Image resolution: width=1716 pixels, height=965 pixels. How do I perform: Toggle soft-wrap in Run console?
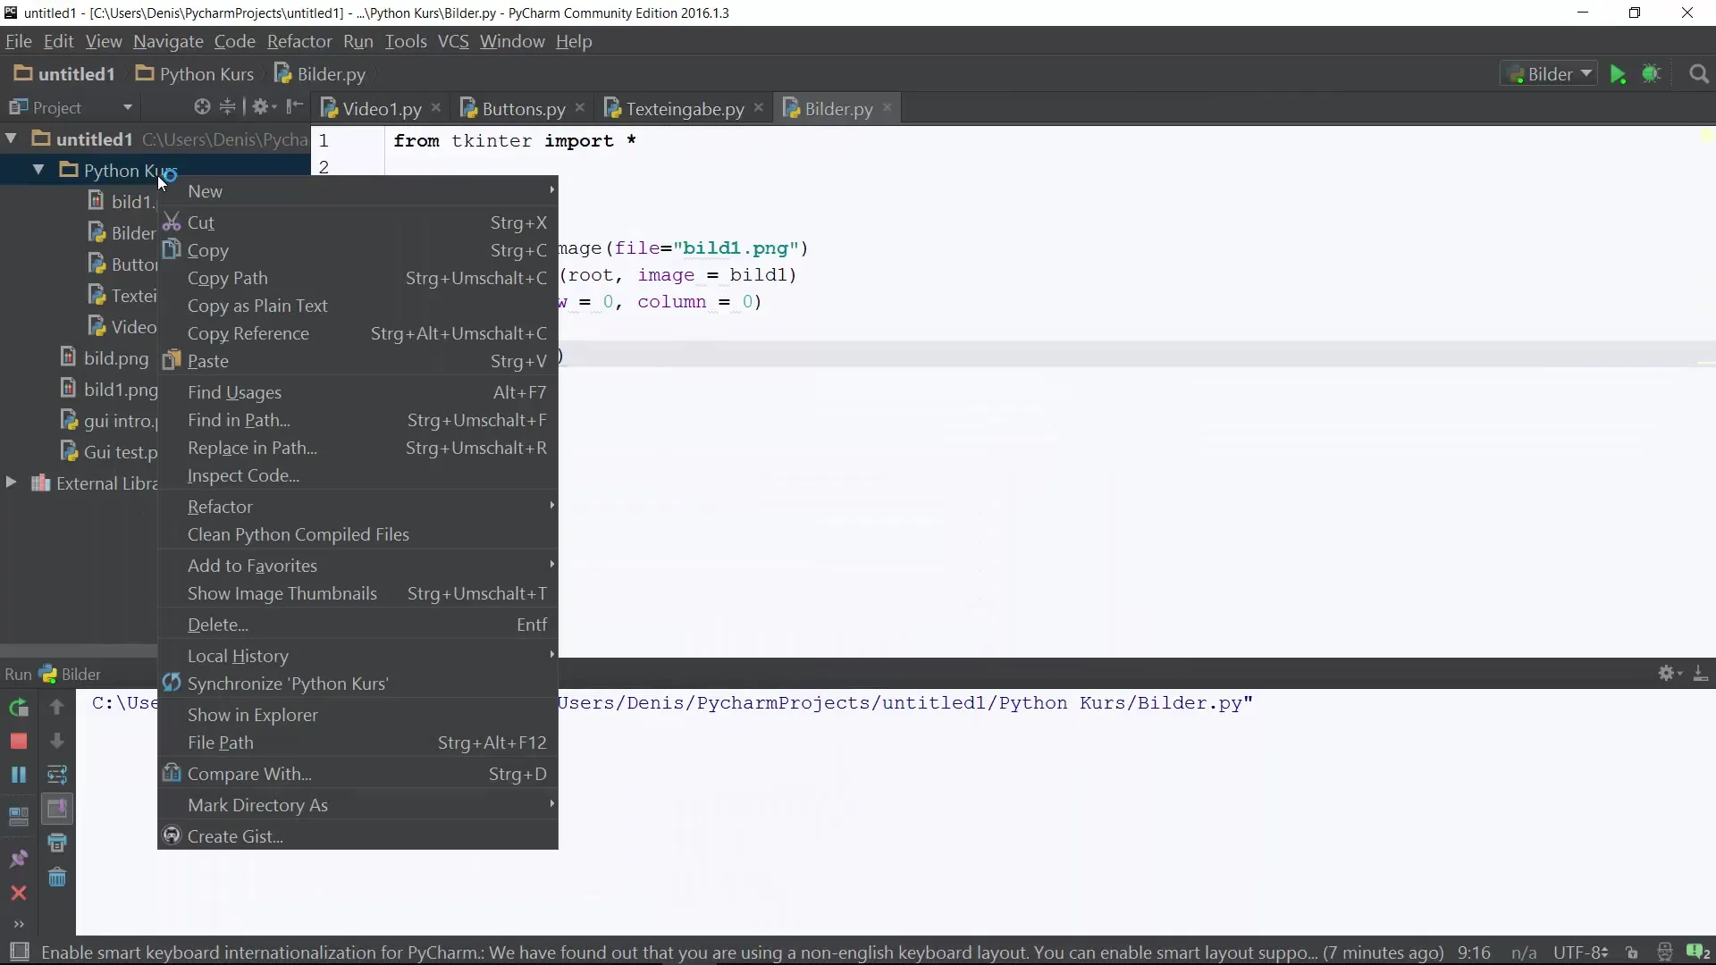[56, 775]
